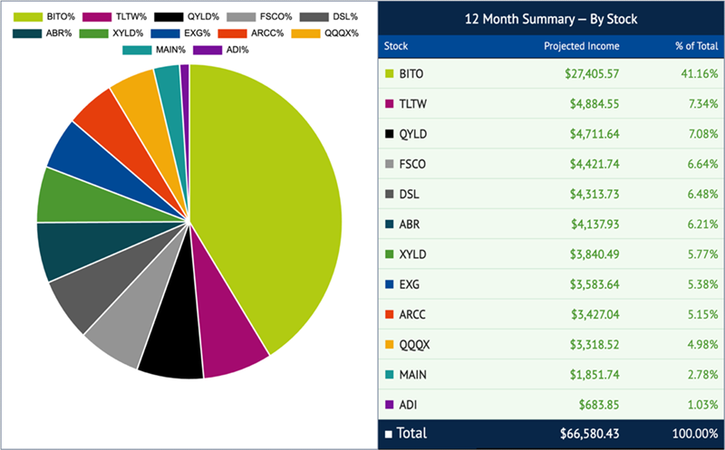Toggle the TLTW% legend entry
This screenshot has width=725, height=450.
tap(115, 16)
